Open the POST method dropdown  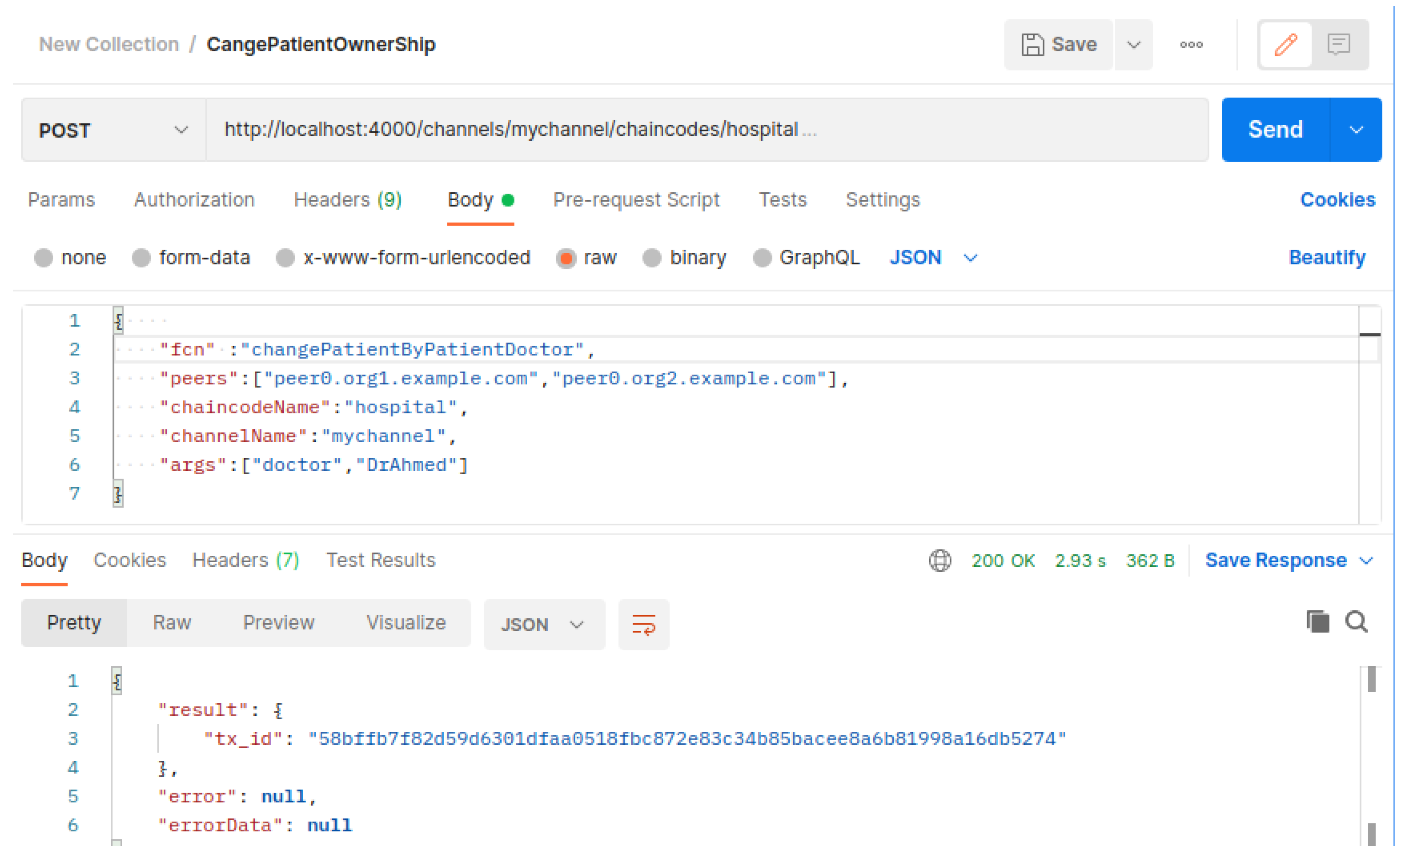[x=114, y=130]
